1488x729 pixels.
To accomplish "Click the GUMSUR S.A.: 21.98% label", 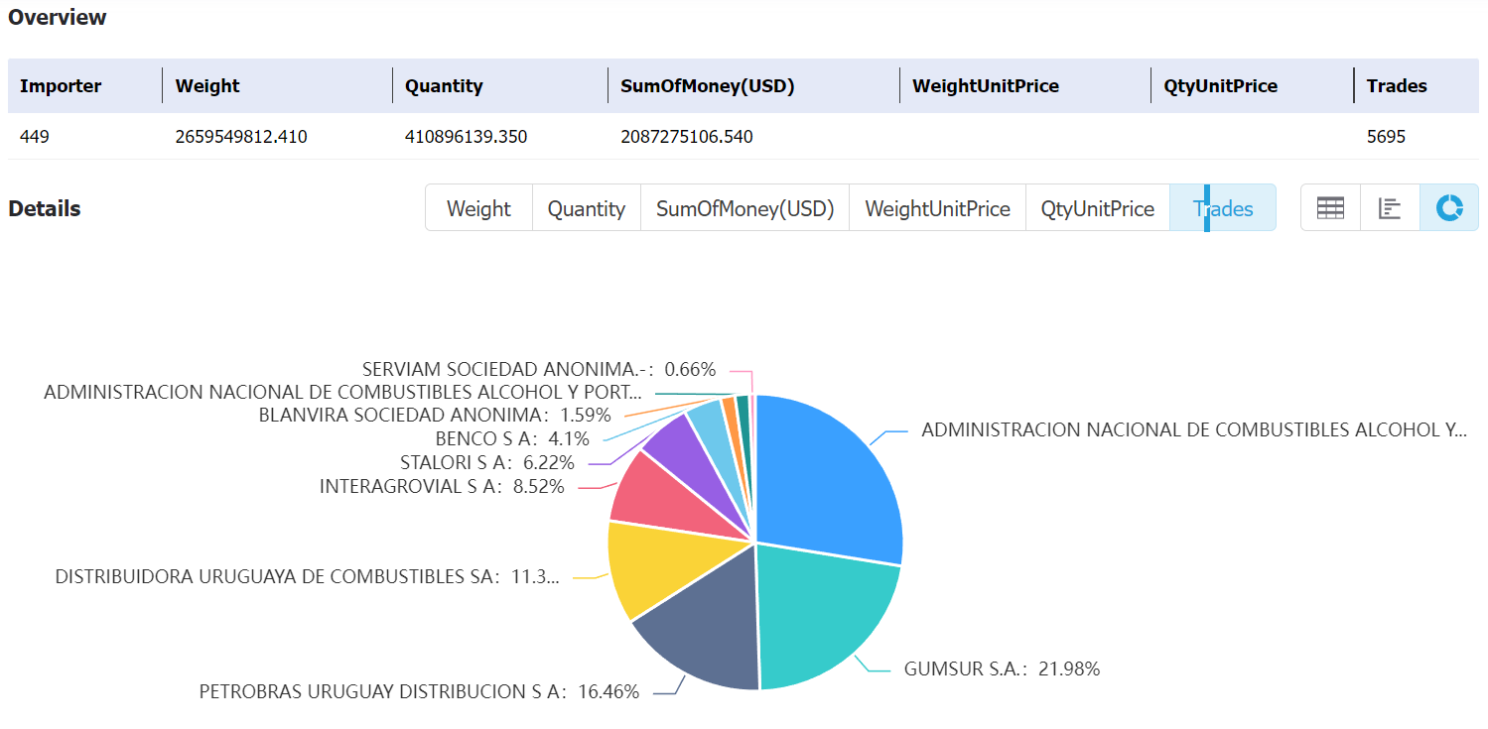I will point(1002,668).
